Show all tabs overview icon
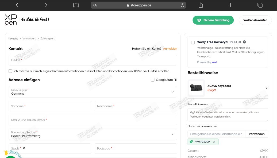Image resolution: width=277 pixels, height=158 pixels. click(x=260, y=5)
